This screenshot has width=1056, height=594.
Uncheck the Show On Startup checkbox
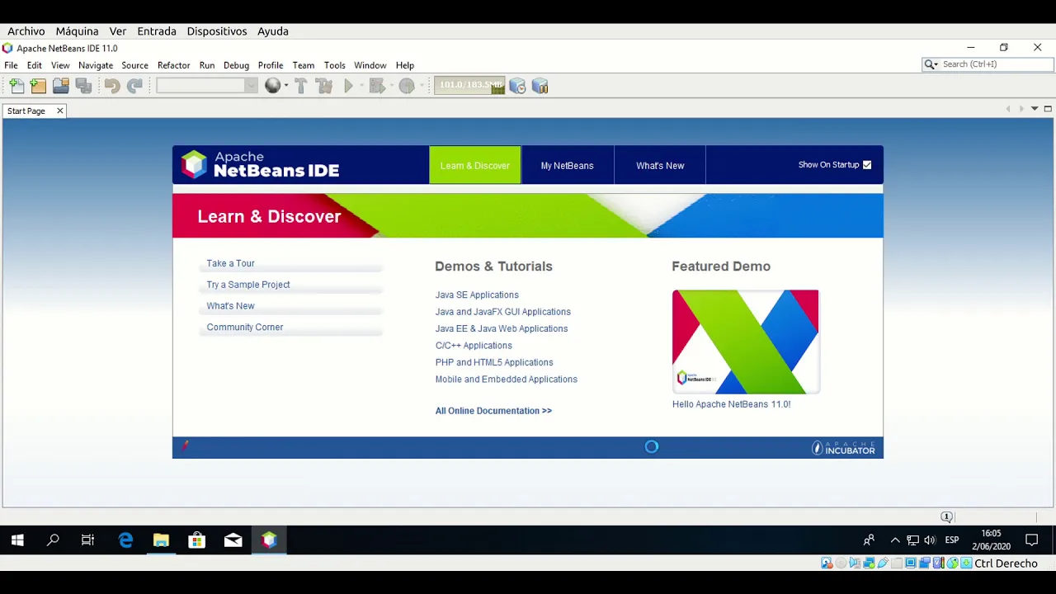point(867,165)
